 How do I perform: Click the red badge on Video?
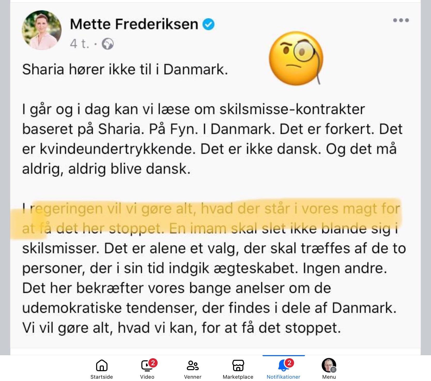click(153, 363)
